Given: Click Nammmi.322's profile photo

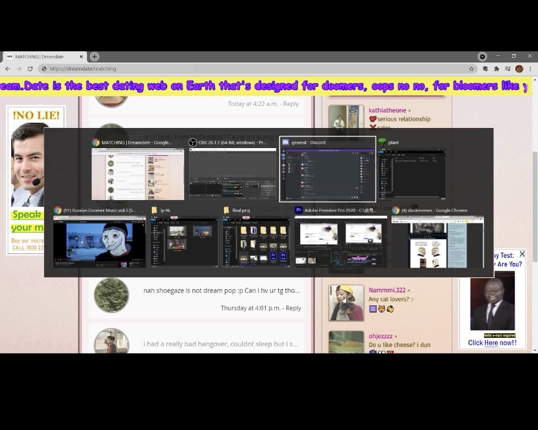Looking at the screenshot, I should [346, 302].
